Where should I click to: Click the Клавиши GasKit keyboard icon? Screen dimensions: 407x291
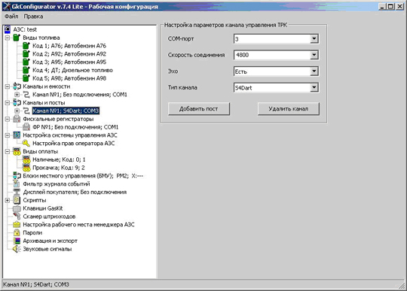click(x=17, y=208)
